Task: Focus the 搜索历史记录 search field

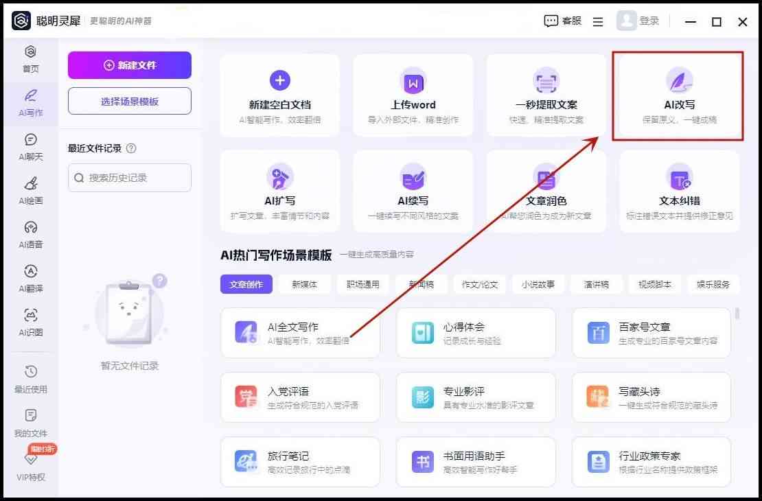Action: click(130, 178)
